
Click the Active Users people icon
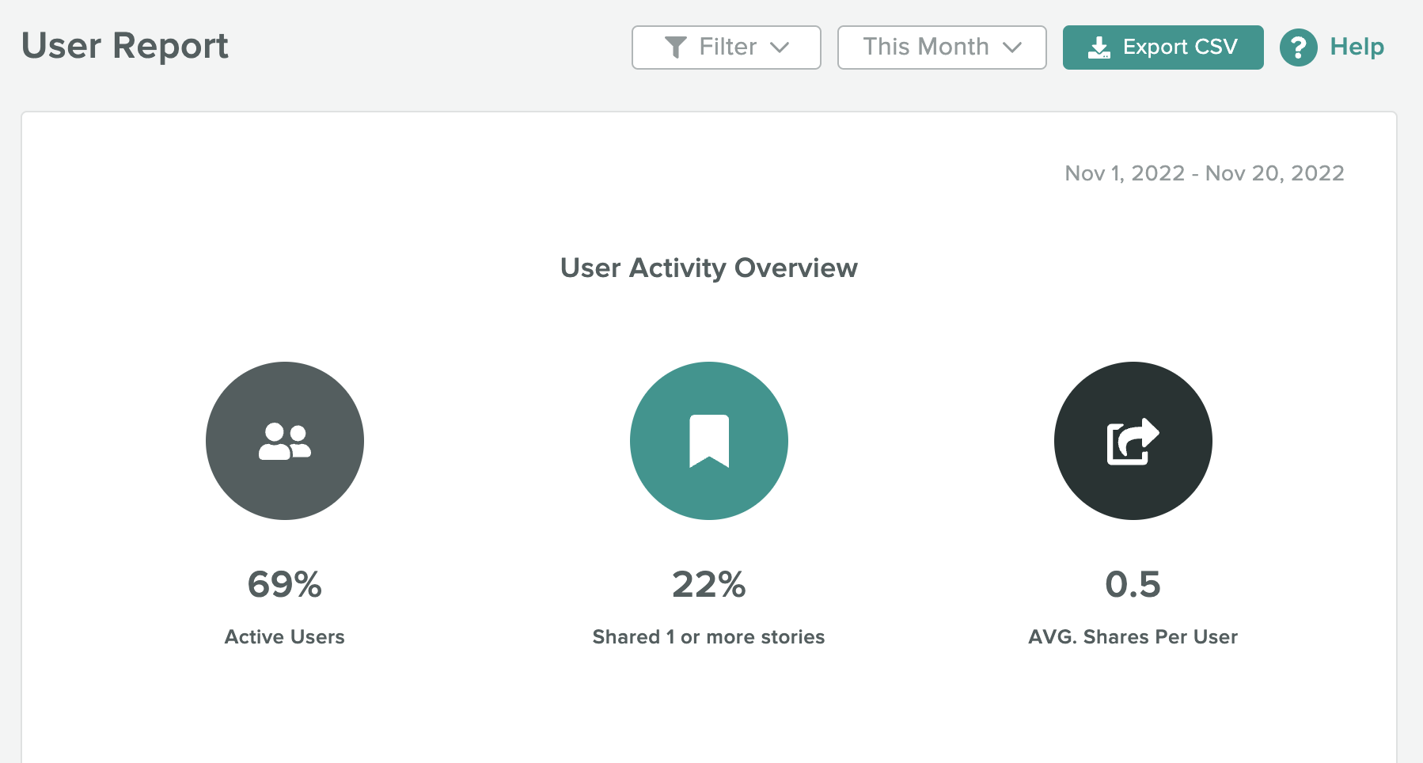click(x=285, y=441)
